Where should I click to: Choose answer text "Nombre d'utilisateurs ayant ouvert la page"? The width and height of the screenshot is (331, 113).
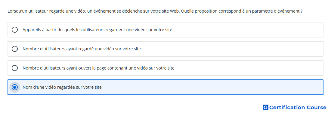pyautogui.click(x=98, y=68)
